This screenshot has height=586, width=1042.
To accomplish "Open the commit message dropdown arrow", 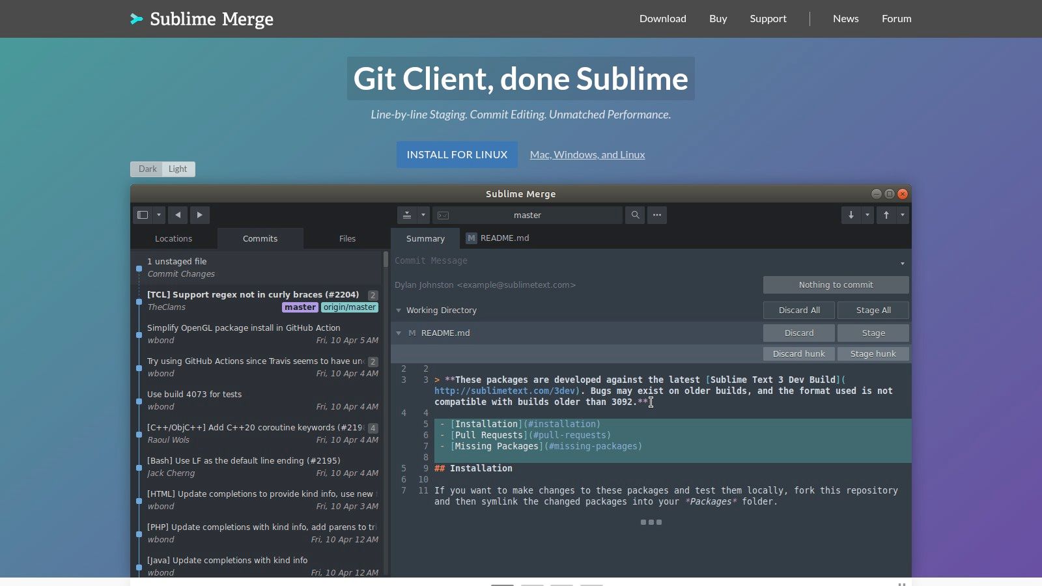I will click(x=903, y=263).
